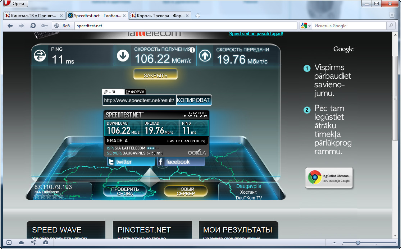Select the ФОРУМ share tab
The width and height of the screenshot is (401, 249).
click(135, 92)
